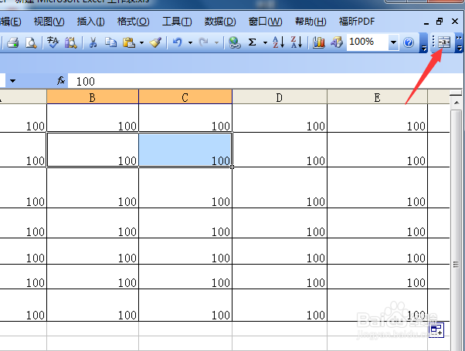Open the 福昕PDF menu
The width and height of the screenshot is (465, 351).
coord(357,22)
